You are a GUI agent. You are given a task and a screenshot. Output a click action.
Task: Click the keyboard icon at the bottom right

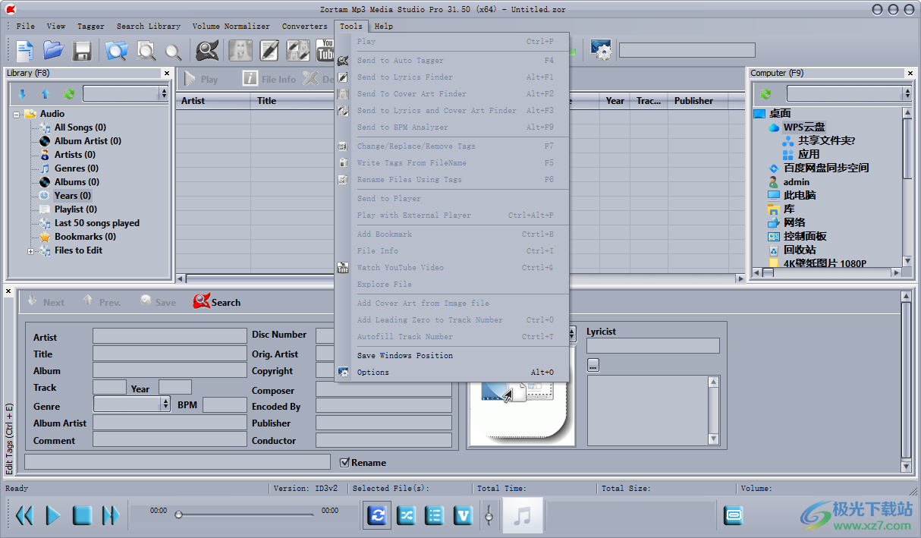point(733,515)
